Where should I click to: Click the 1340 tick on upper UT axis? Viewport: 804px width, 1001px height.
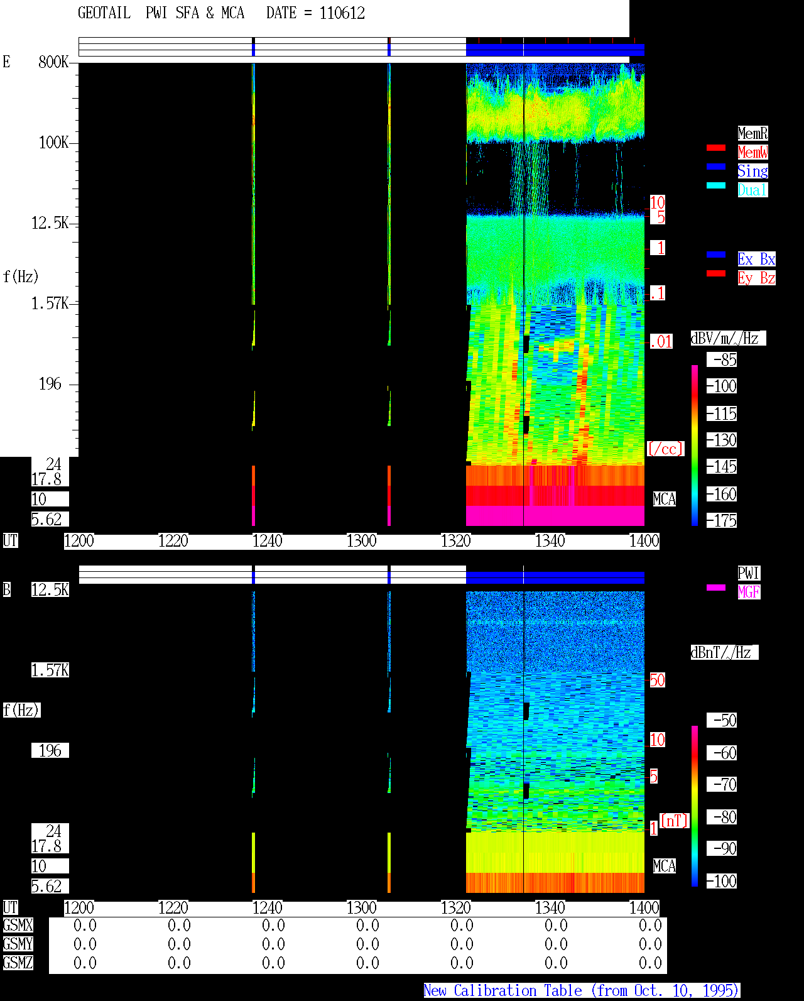550,540
